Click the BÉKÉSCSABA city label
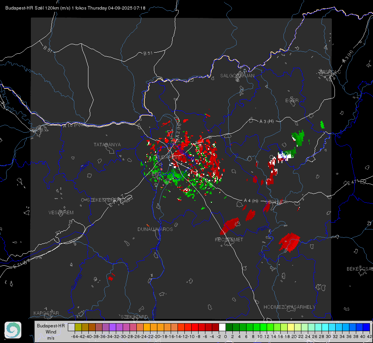Image resolution: width=373 pixels, height=343 pixels. coord(360,269)
